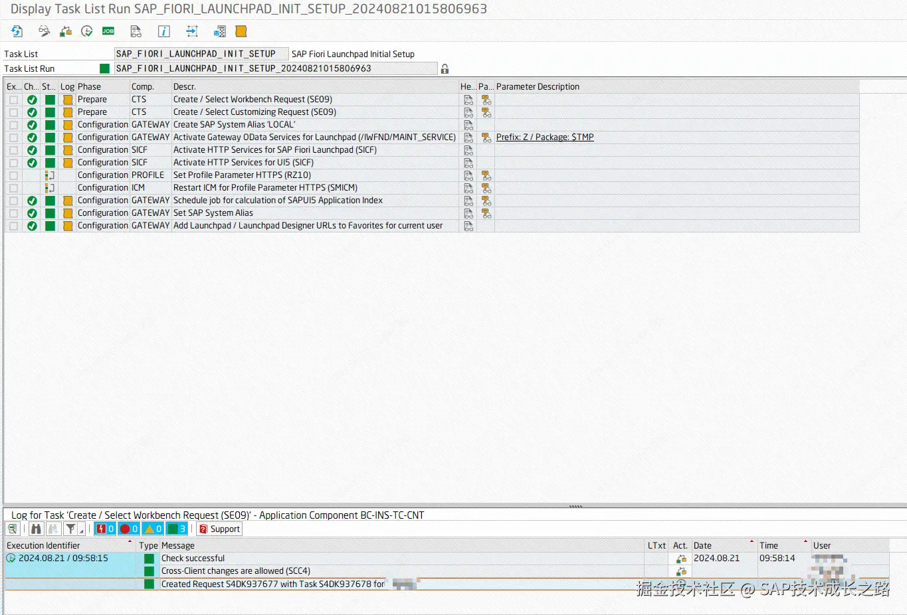Click the blue Information icon
907x615 pixels.
[163, 31]
